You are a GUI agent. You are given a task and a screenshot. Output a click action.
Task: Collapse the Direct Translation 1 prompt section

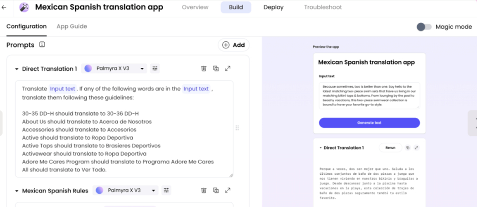point(17,69)
